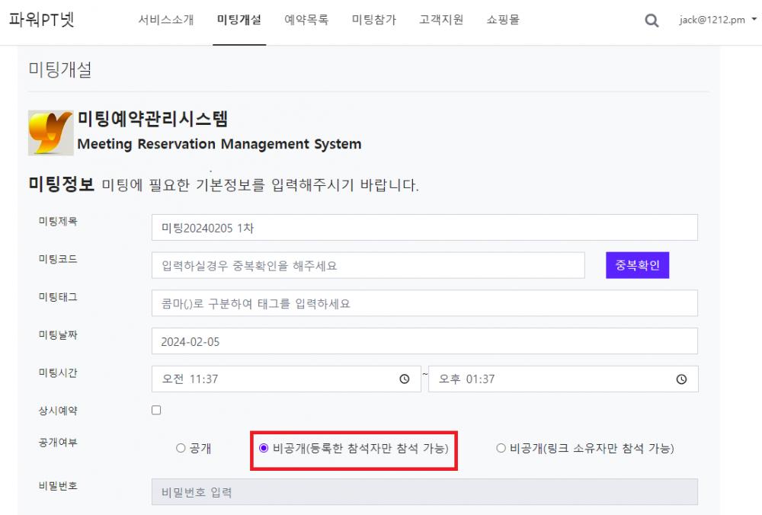Expand the jack@1212.pm account dropdown

pyautogui.click(x=718, y=20)
